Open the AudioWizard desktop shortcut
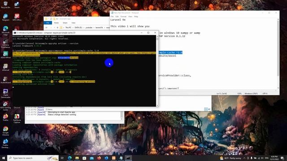This screenshot has width=287, height=161. 5,80
